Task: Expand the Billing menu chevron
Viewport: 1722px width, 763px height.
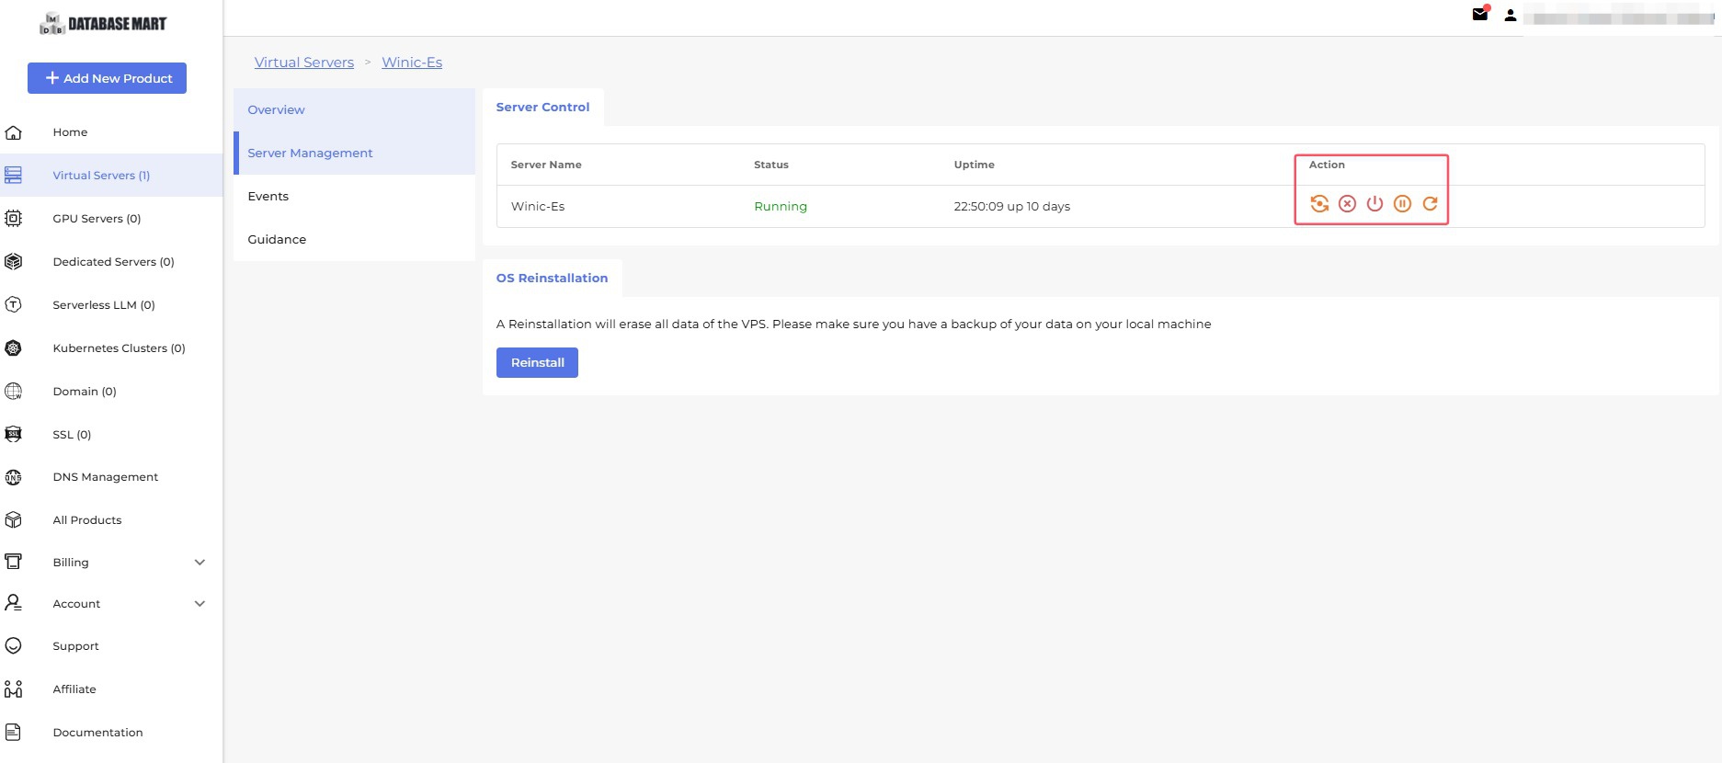Action: pyautogui.click(x=200, y=563)
